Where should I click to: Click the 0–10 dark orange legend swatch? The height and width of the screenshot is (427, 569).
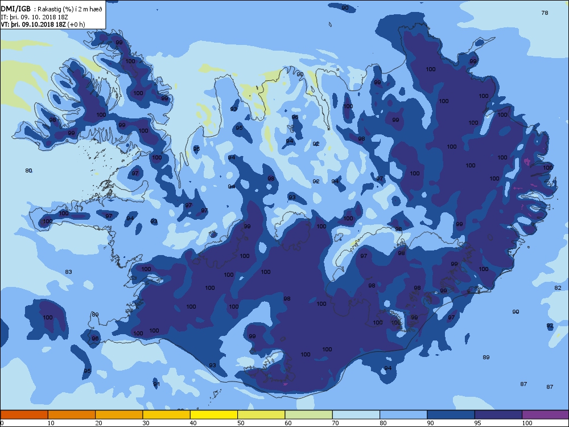pos(24,414)
